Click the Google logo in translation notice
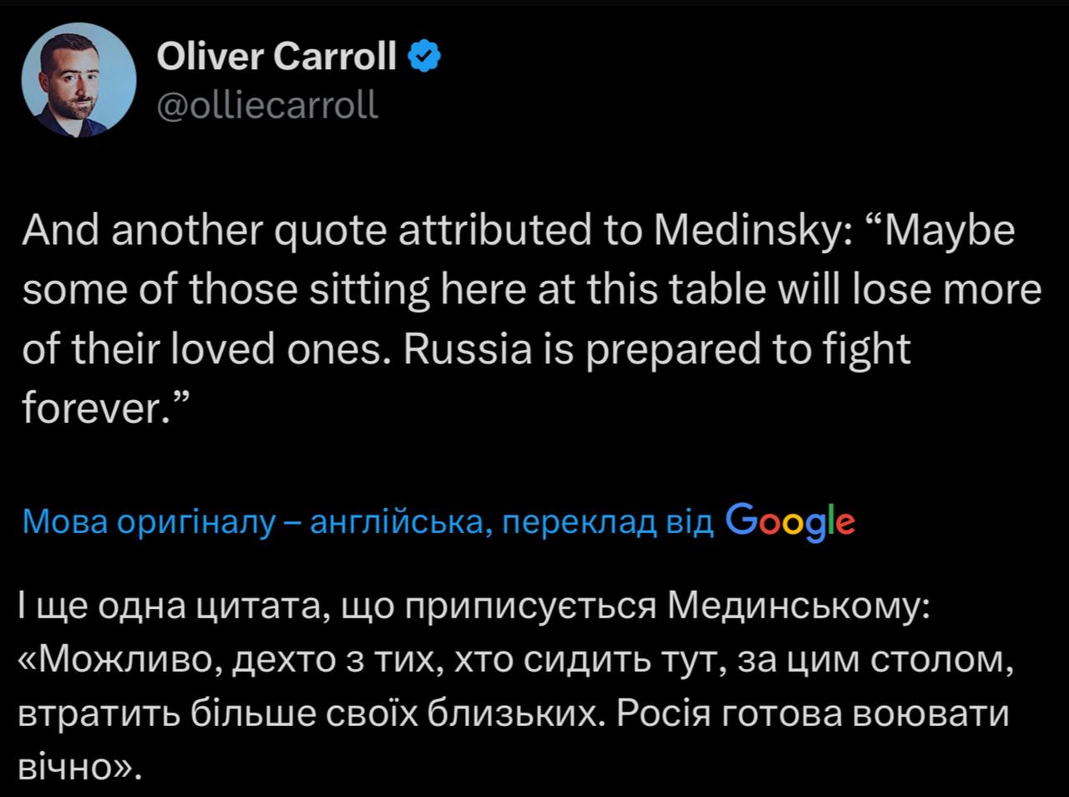The width and height of the screenshot is (1069, 797). (x=791, y=521)
